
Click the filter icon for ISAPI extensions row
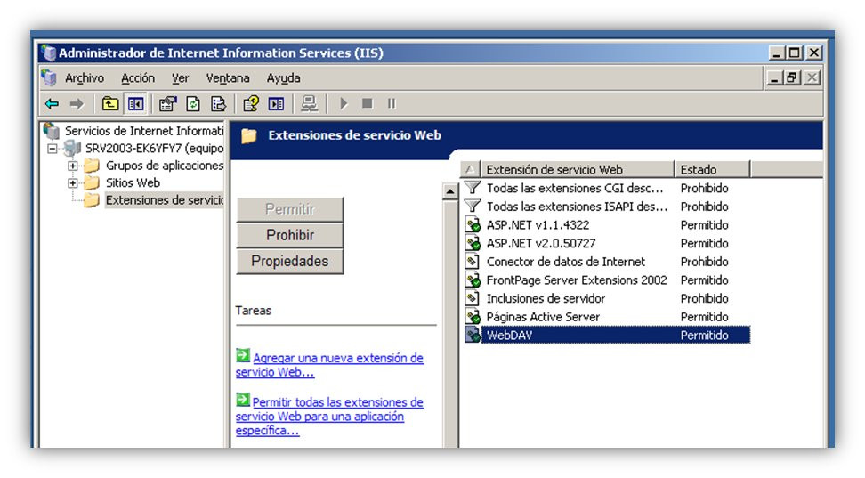(473, 207)
